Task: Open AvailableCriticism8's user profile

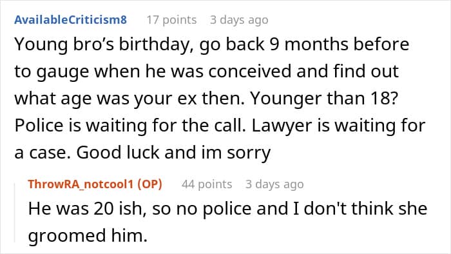Action: pos(70,19)
